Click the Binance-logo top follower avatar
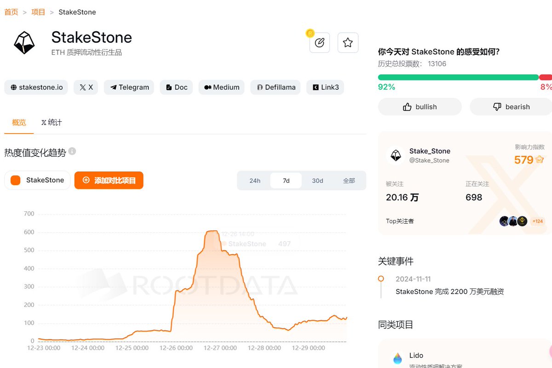552x368 pixels. pyautogui.click(x=522, y=221)
